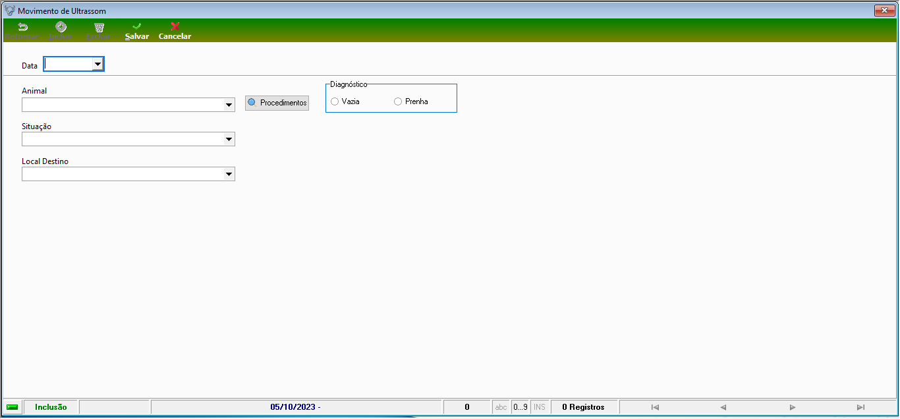
Task: Go to first record navigation arrow
Action: point(655,407)
